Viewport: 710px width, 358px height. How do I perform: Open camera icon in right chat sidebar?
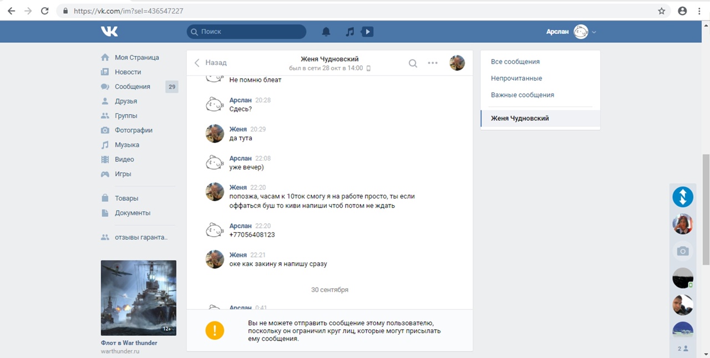(x=683, y=251)
